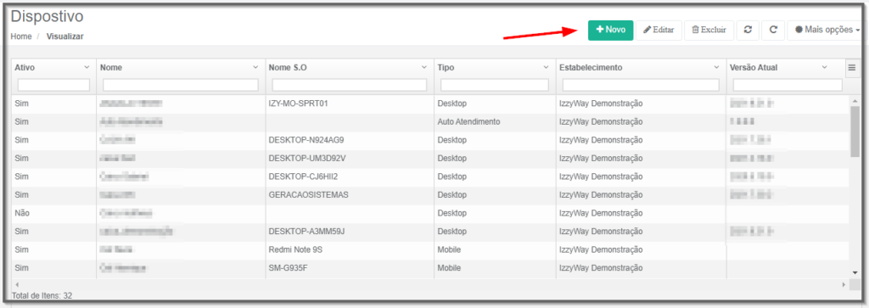Click the Editar pencil button
Viewport: 869px width, 308px height.
click(659, 30)
